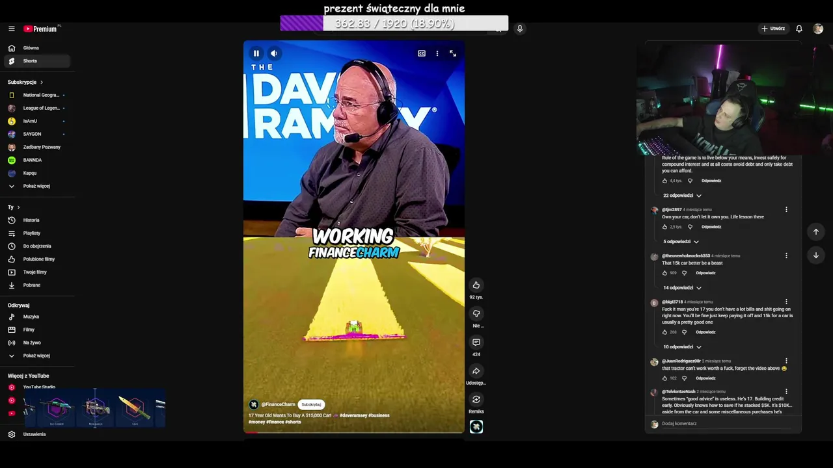
Task: Share the short via Udostępnij
Action: pos(476,370)
